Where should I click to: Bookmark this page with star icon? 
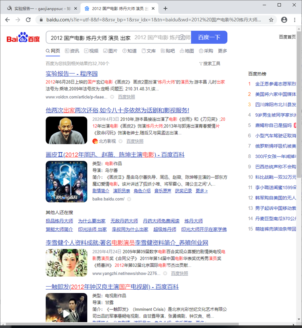[x=271, y=20]
